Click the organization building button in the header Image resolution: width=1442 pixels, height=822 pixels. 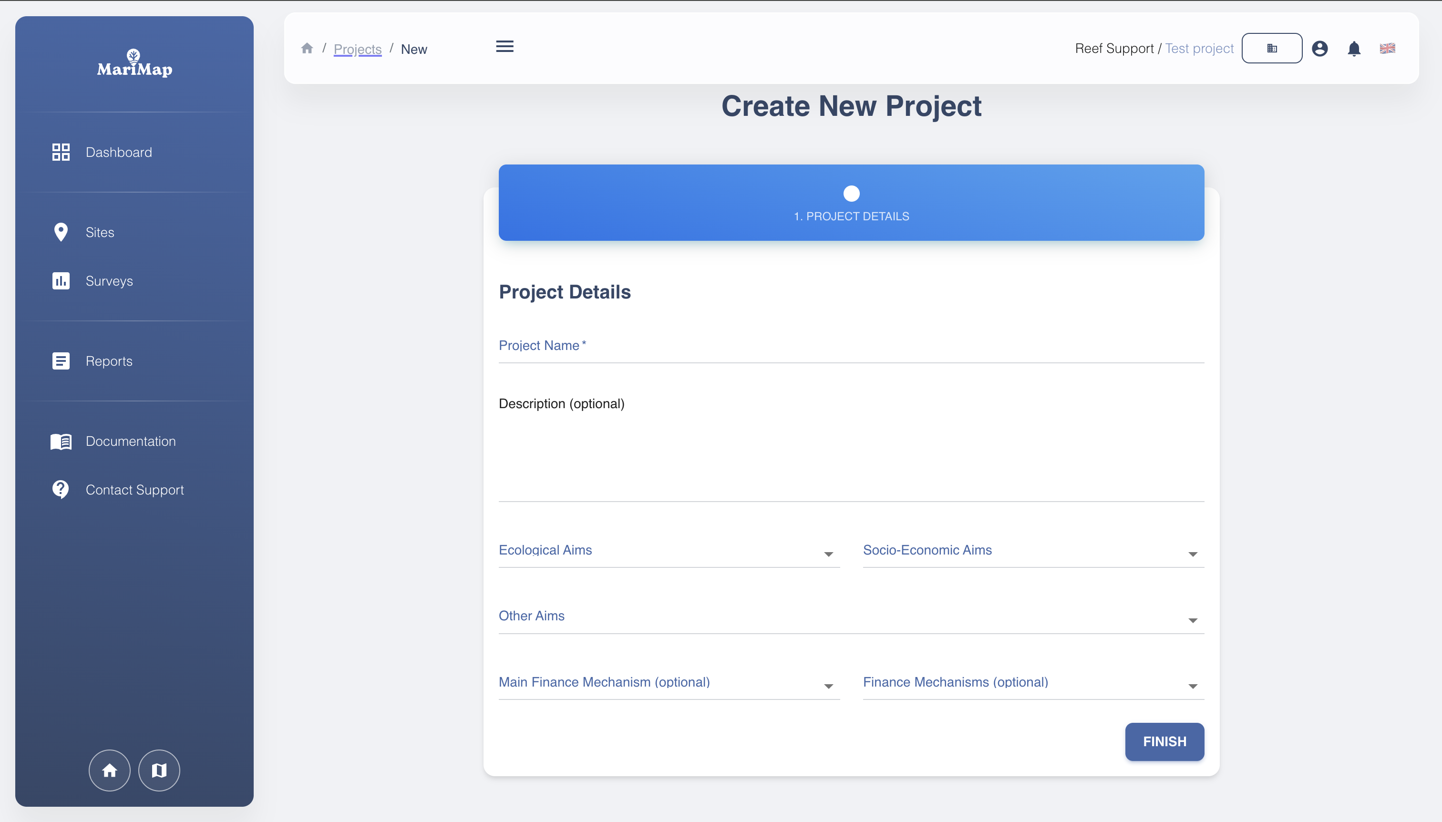(1272, 48)
